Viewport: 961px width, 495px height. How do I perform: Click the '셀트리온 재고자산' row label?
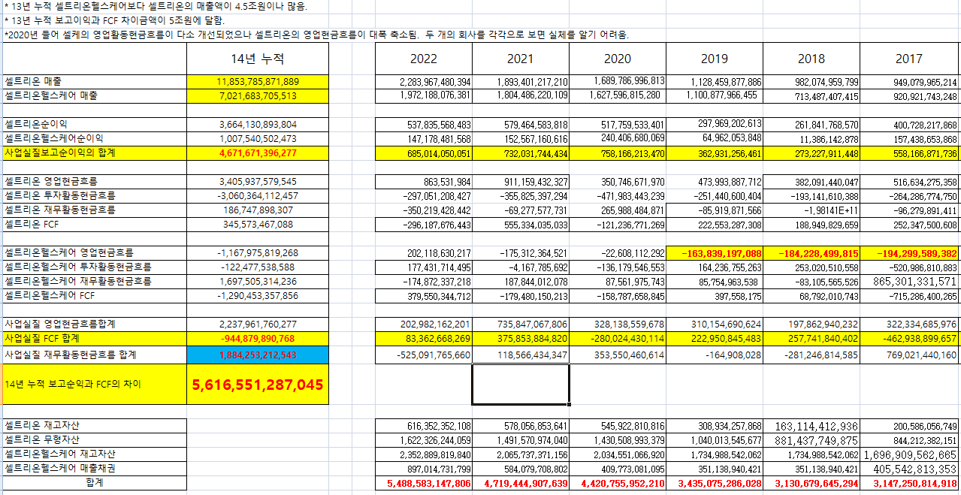(x=95, y=425)
